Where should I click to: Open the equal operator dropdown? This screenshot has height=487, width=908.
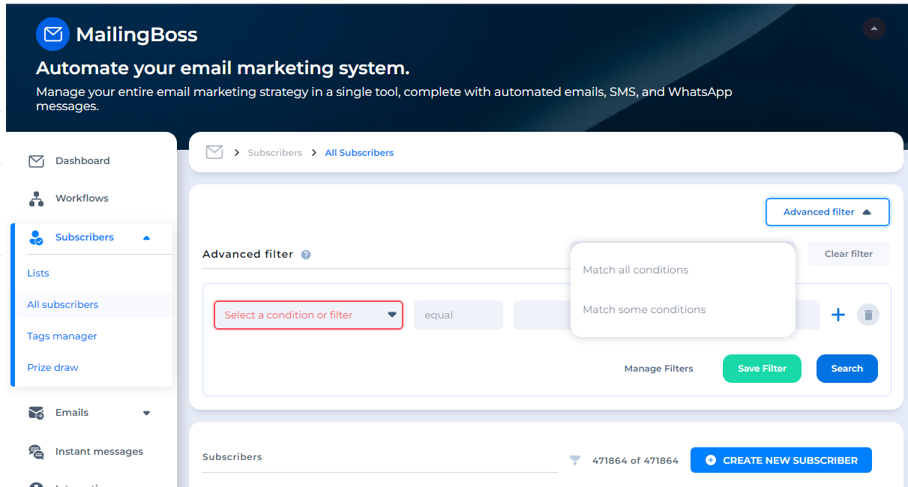tap(458, 315)
